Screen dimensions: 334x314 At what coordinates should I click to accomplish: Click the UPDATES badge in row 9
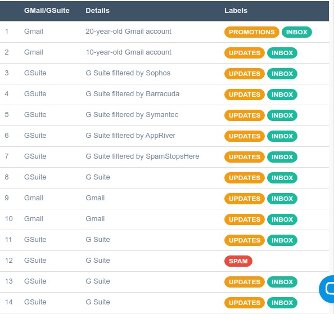click(245, 199)
